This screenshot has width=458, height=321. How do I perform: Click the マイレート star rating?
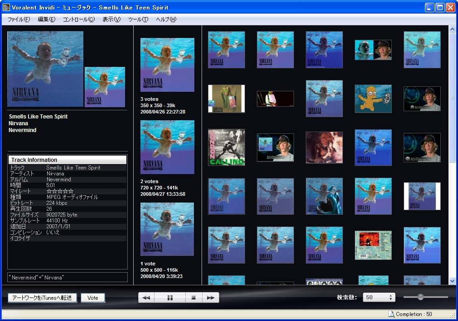[60, 191]
